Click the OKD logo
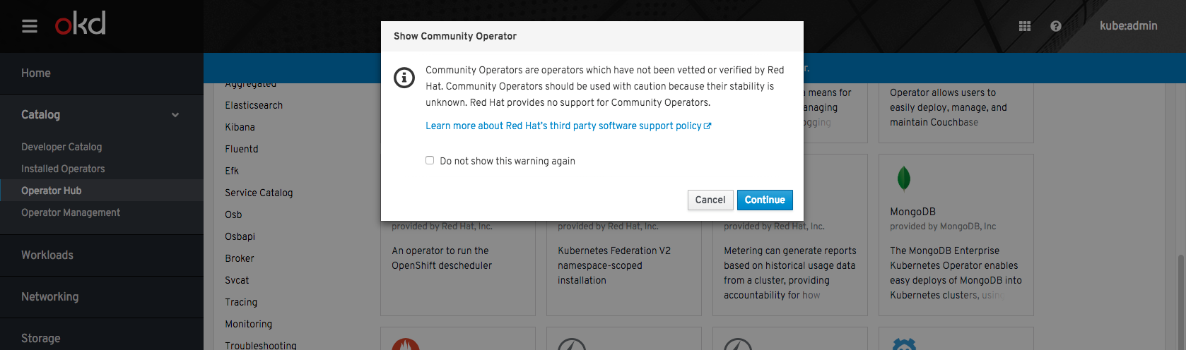This screenshot has height=350, width=1186. coord(81,23)
